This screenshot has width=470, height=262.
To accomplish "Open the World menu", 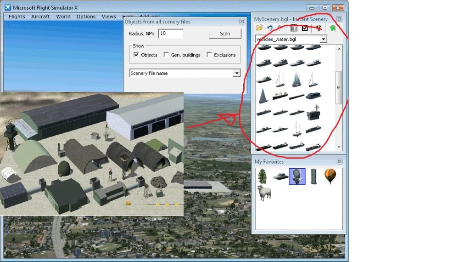I will (63, 17).
